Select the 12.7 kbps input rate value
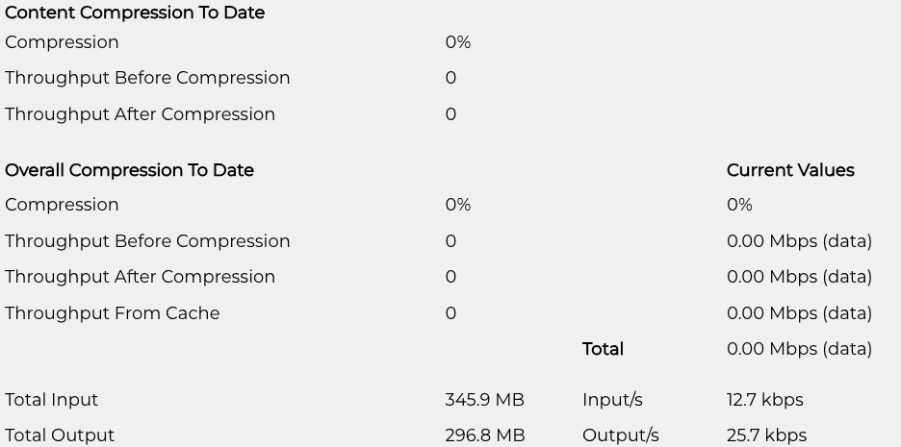The width and height of the screenshot is (901, 447). click(x=765, y=400)
